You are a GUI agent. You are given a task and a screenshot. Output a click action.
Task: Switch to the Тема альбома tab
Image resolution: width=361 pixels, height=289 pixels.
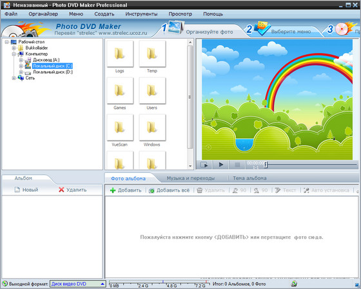[x=249, y=178]
